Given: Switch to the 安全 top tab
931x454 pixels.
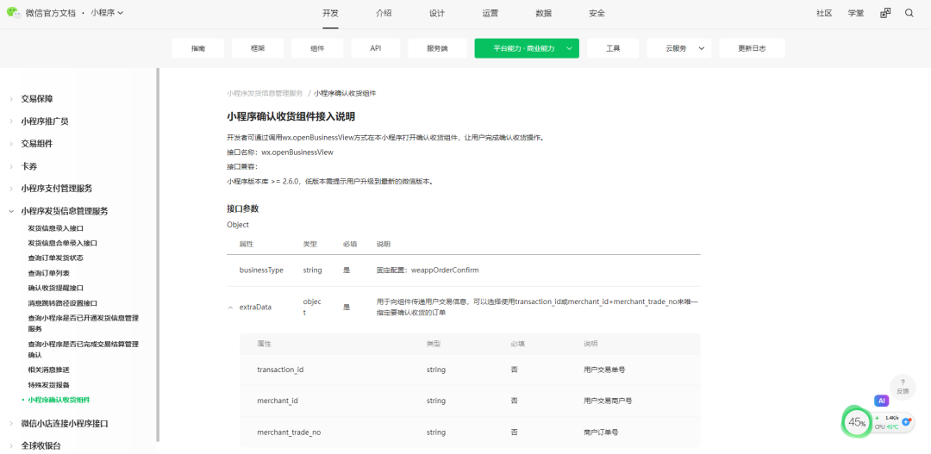Looking at the screenshot, I should tap(597, 13).
